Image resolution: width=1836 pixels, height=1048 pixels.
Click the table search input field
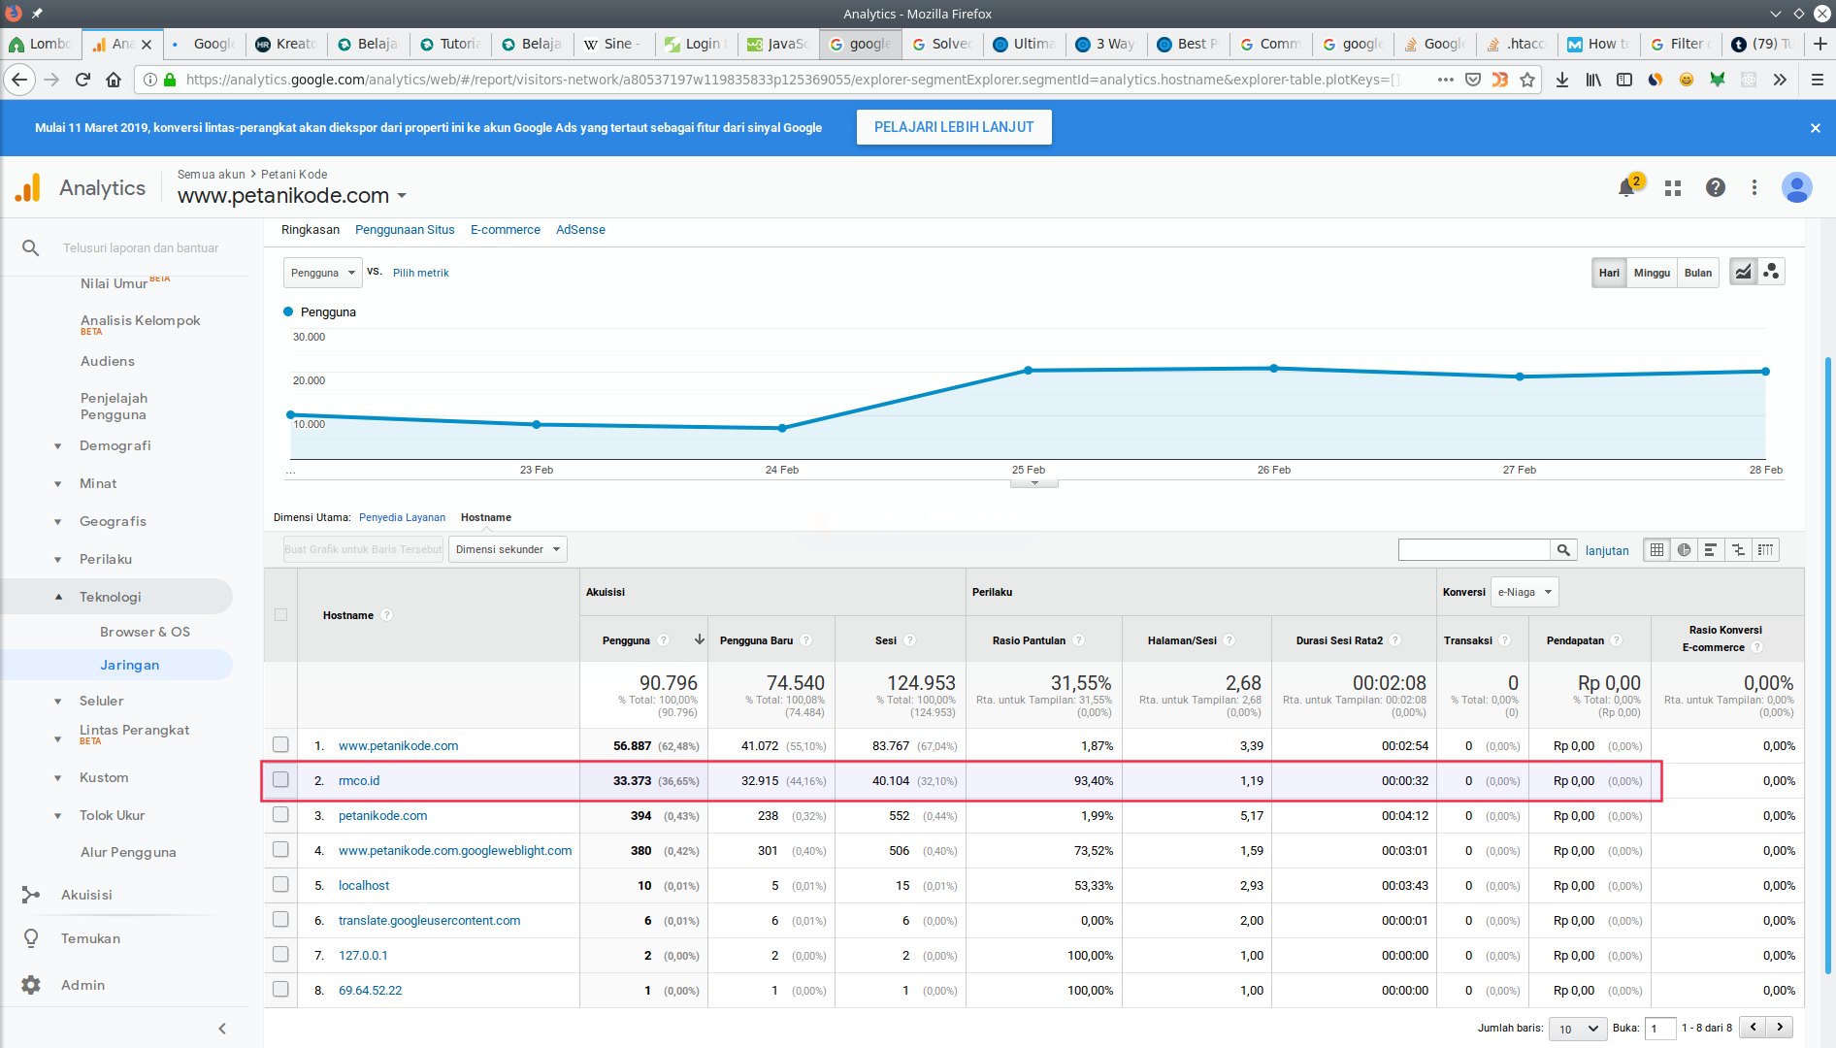pos(1473,550)
